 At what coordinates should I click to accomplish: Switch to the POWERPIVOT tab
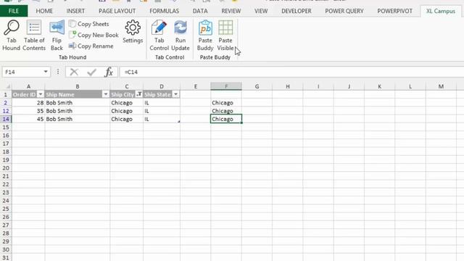tap(394, 11)
